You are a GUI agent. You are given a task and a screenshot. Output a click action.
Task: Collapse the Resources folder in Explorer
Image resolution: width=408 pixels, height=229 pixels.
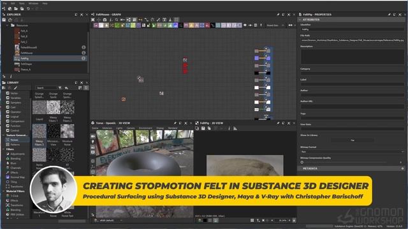7,25
